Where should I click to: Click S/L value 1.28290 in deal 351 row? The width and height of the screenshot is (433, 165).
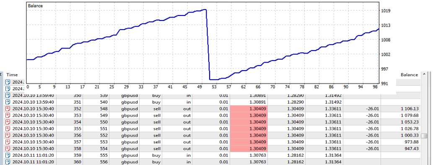tap(295, 102)
